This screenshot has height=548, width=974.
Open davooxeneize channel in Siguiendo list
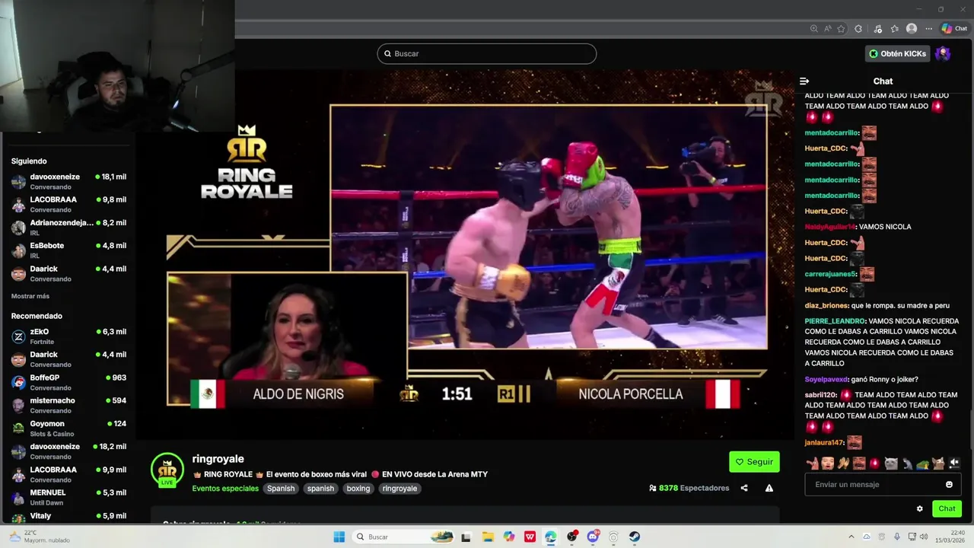68,181
